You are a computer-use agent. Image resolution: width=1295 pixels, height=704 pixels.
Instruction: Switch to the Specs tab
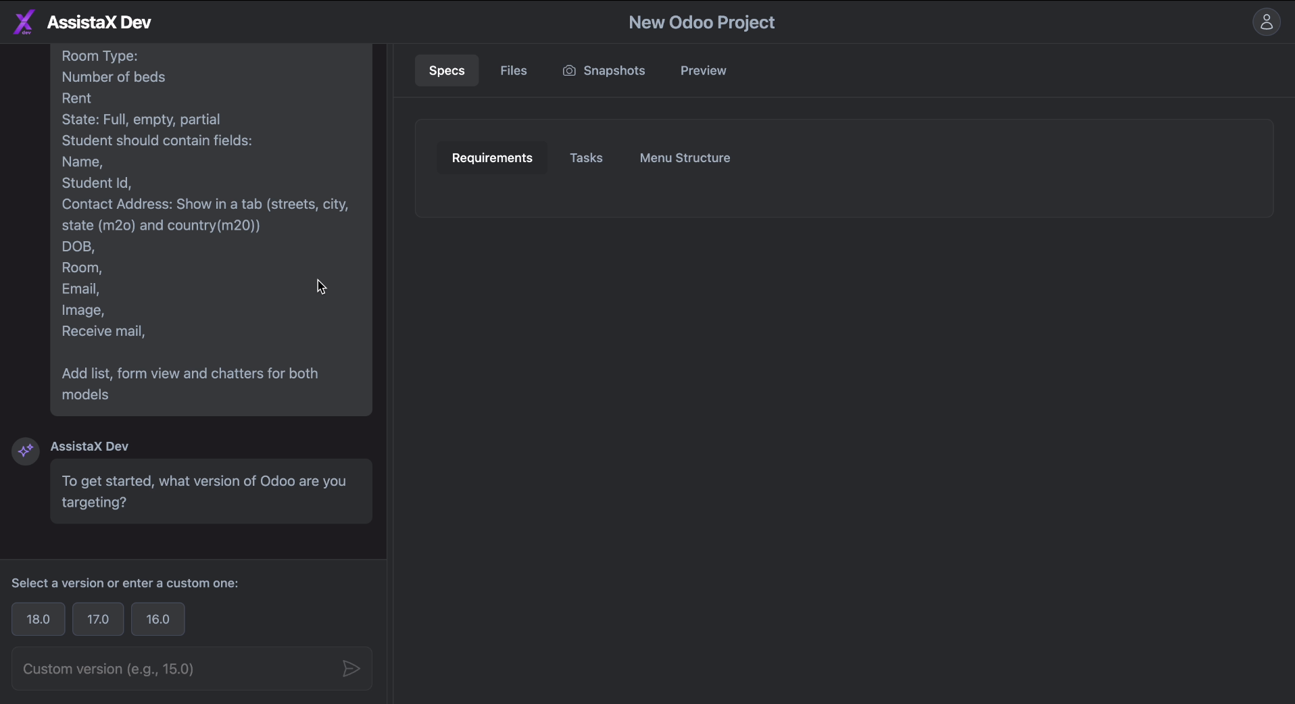pyautogui.click(x=447, y=71)
